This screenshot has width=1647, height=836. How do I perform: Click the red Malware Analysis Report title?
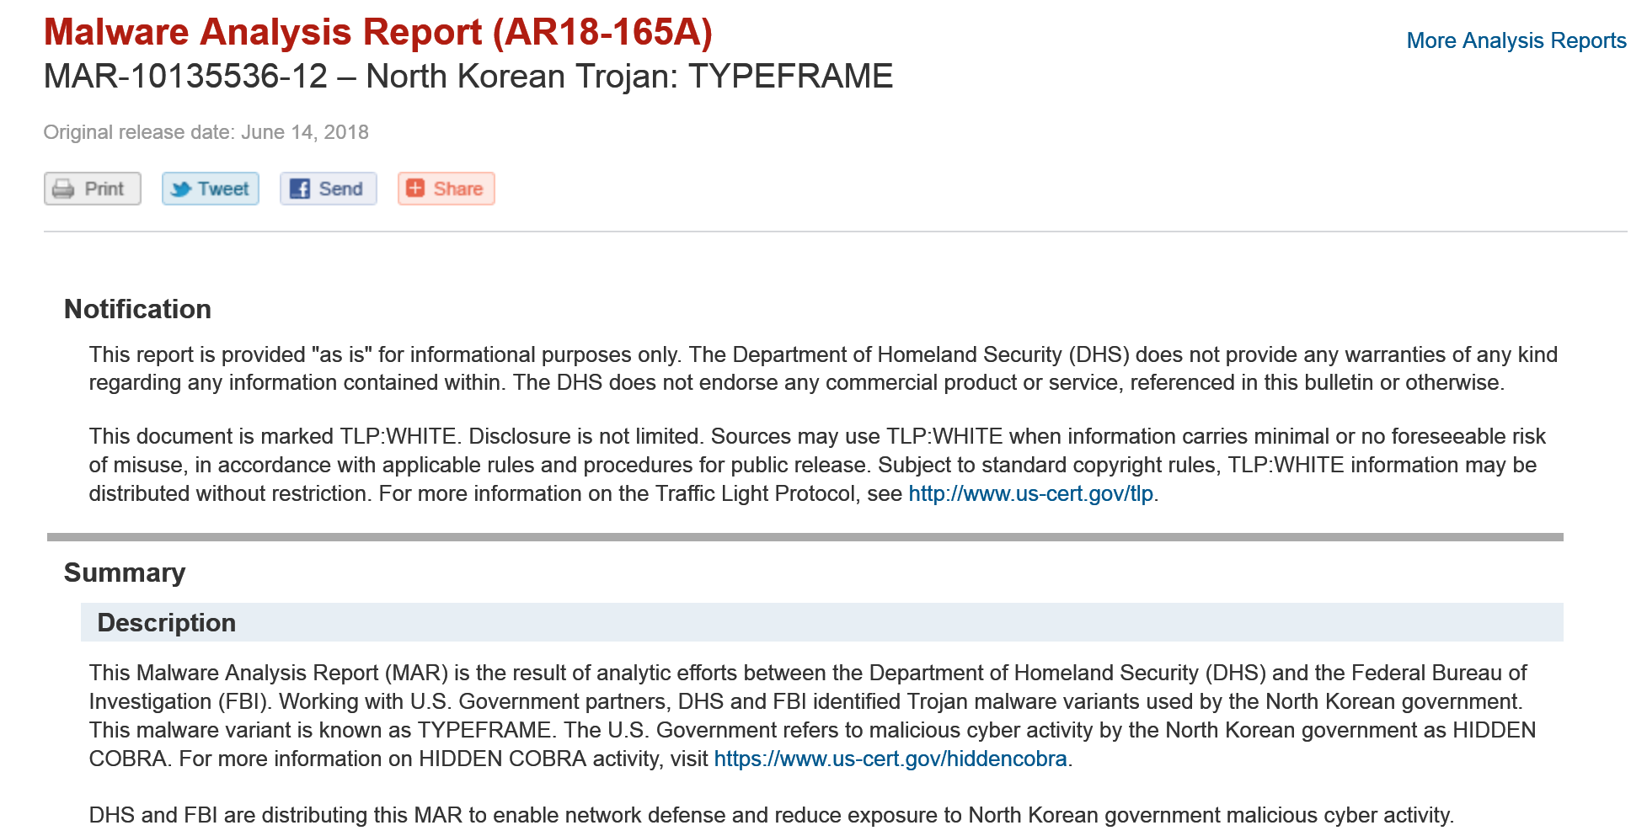[378, 32]
